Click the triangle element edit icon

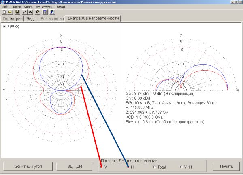click(30, 12)
